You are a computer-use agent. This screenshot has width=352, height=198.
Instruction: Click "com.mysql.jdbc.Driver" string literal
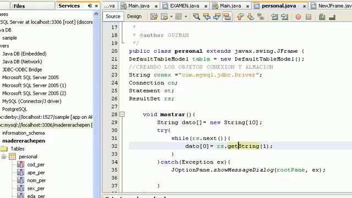(219, 75)
